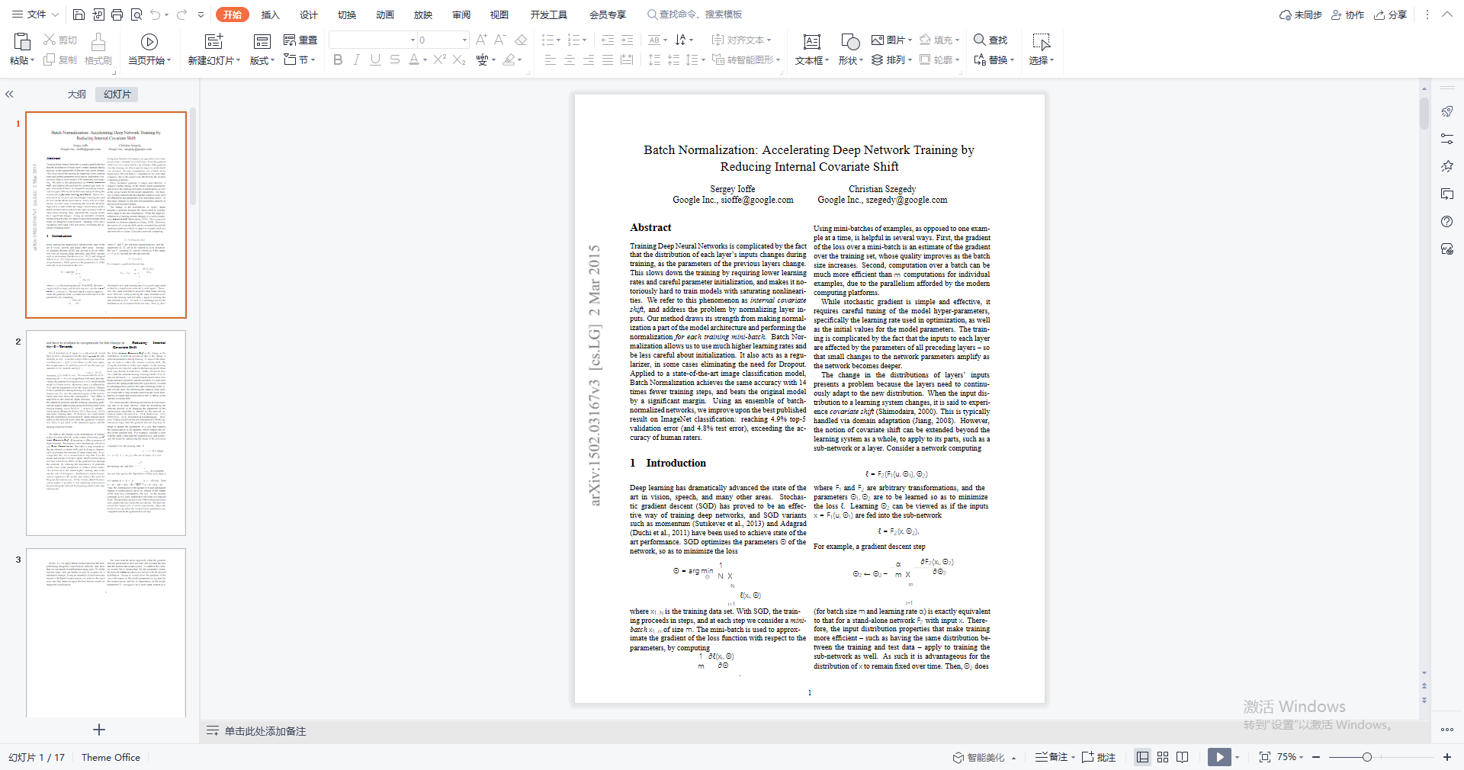1464x770 pixels.
Task: Click decrease indent icon
Action: [x=608, y=40]
